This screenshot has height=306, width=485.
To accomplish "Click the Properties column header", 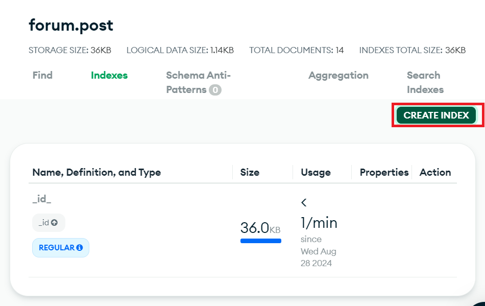I will [384, 172].
